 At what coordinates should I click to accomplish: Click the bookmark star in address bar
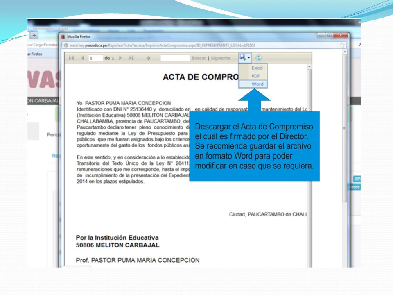pyautogui.click(x=342, y=45)
